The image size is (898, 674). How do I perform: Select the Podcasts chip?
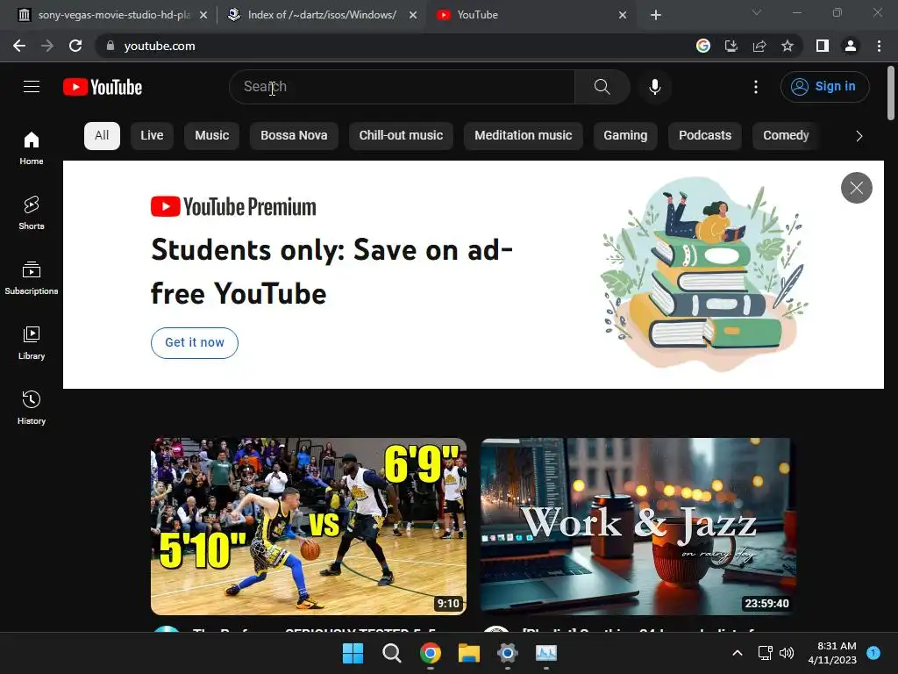[x=705, y=136]
